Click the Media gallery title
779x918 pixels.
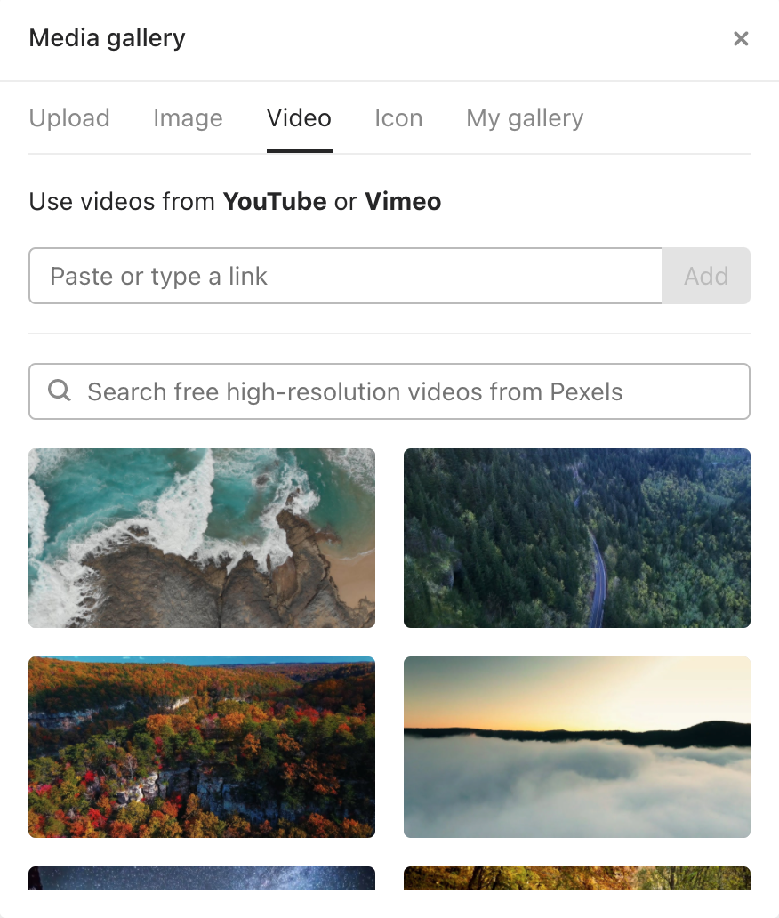tap(108, 38)
